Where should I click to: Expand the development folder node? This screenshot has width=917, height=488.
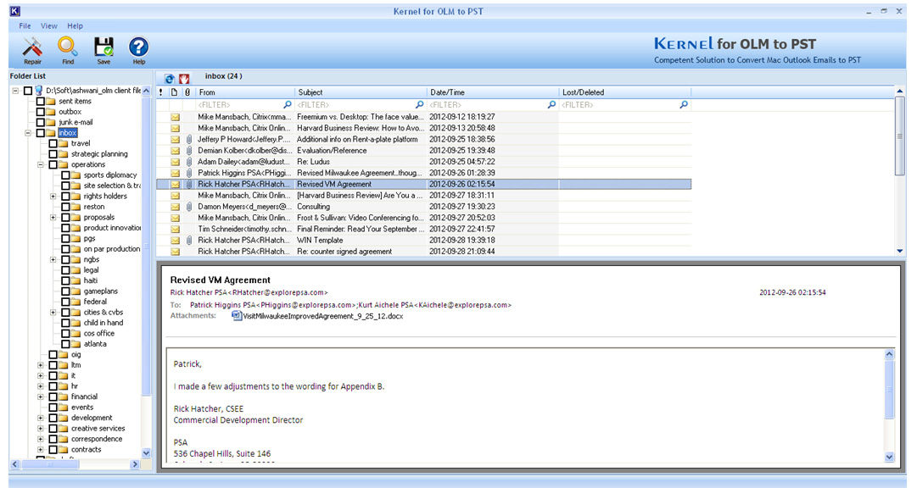[41, 418]
